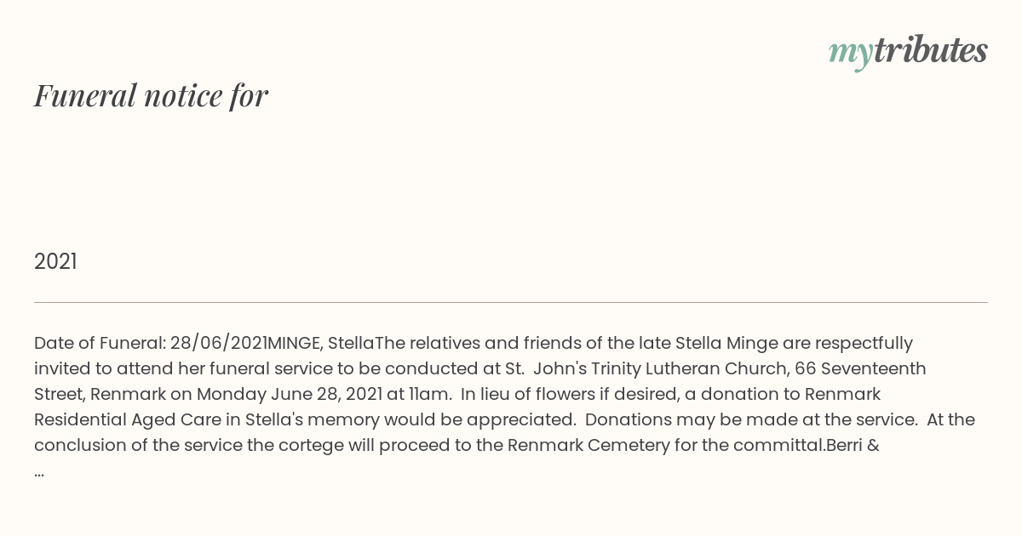Image resolution: width=1022 pixels, height=536 pixels.
Task: Click the mytributes logo
Action: [908, 51]
